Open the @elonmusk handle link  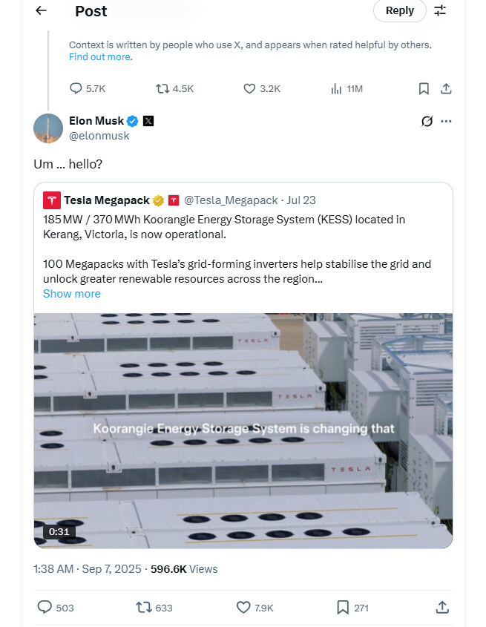click(99, 136)
